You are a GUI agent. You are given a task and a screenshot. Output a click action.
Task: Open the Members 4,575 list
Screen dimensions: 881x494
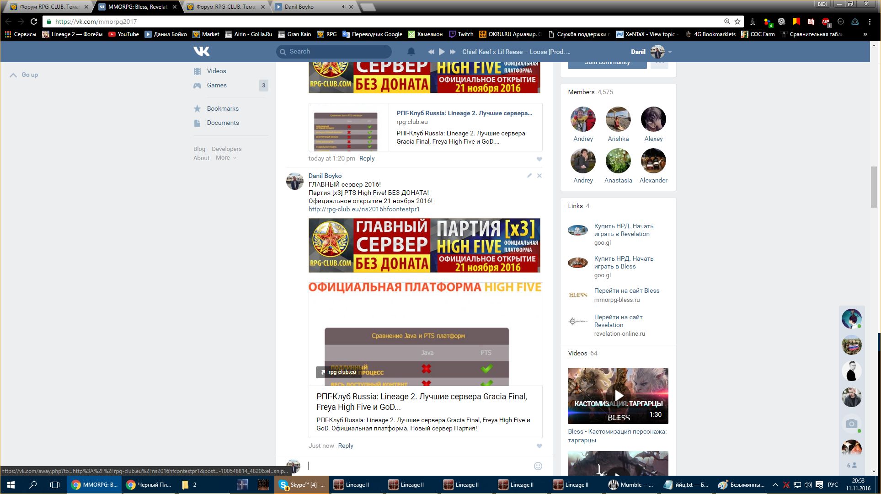590,92
